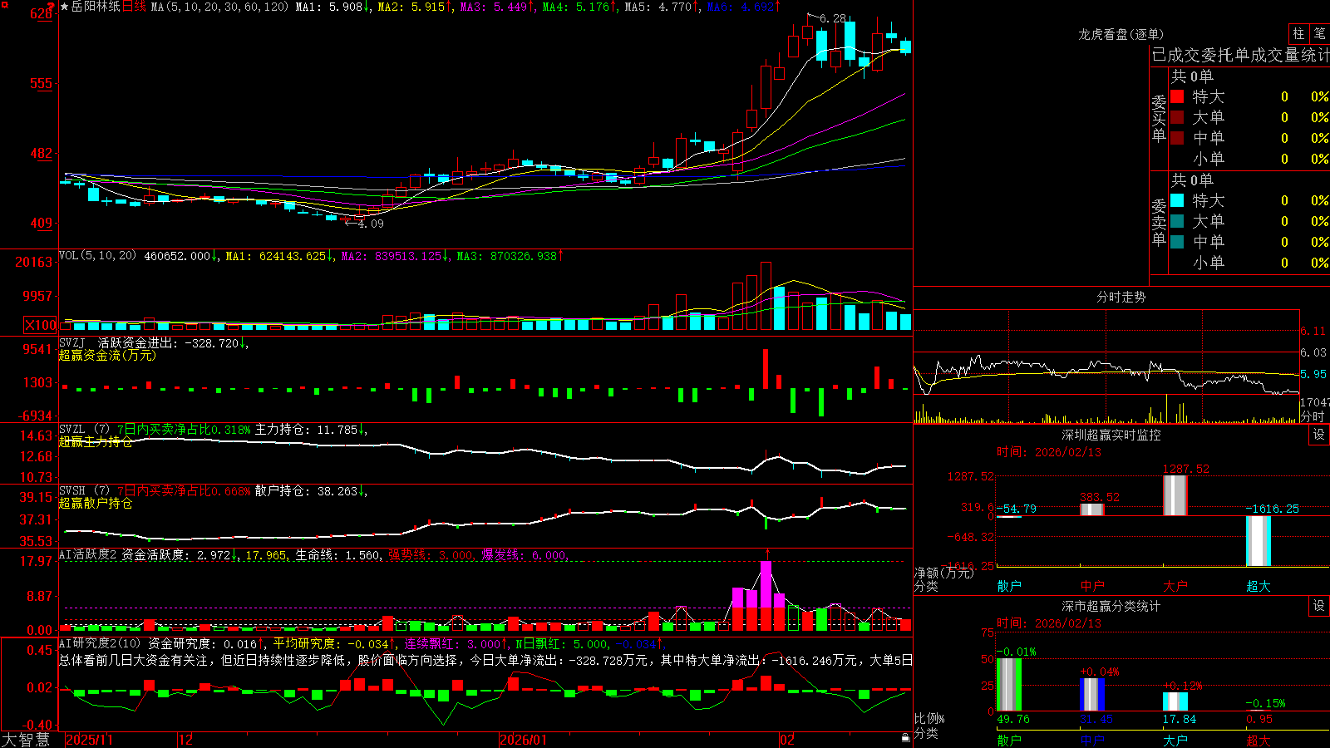
Task: Click the 已成交委托单成交量统计 header
Action: tap(1240, 55)
